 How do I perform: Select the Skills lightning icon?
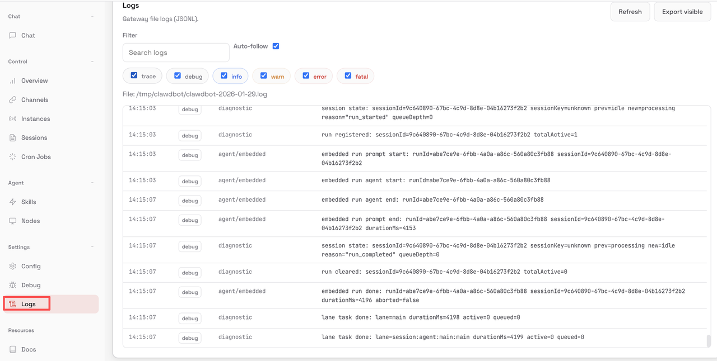[13, 202]
